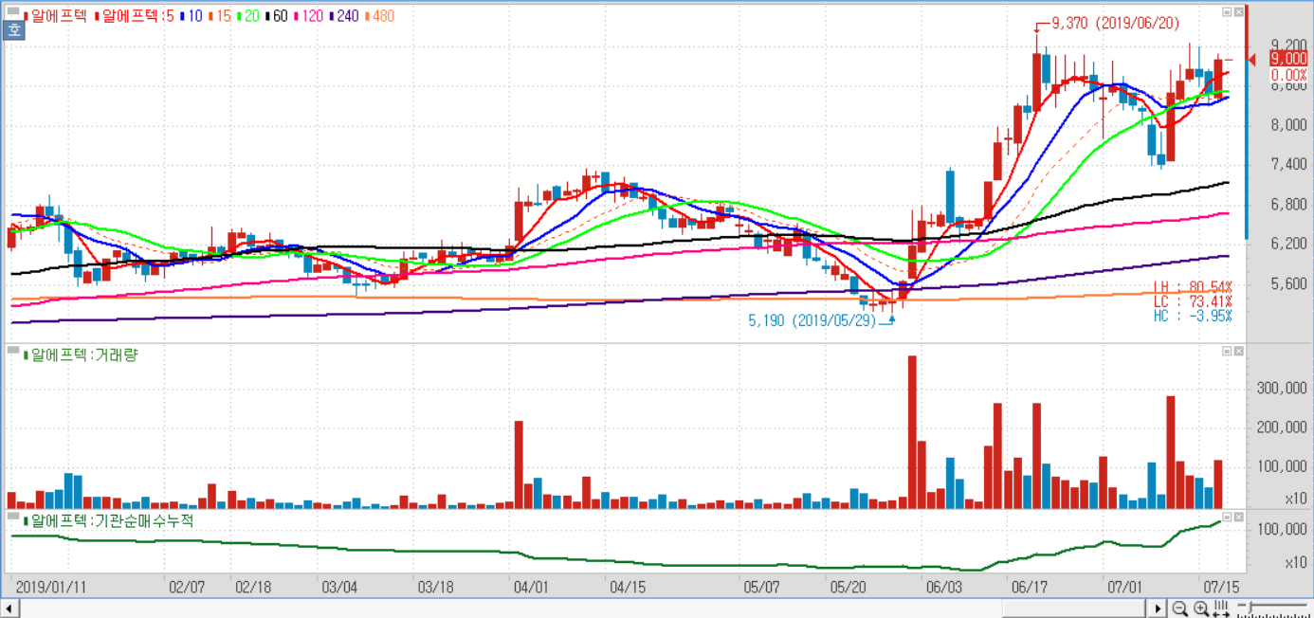Select the 20-day moving average legend

[250, 16]
